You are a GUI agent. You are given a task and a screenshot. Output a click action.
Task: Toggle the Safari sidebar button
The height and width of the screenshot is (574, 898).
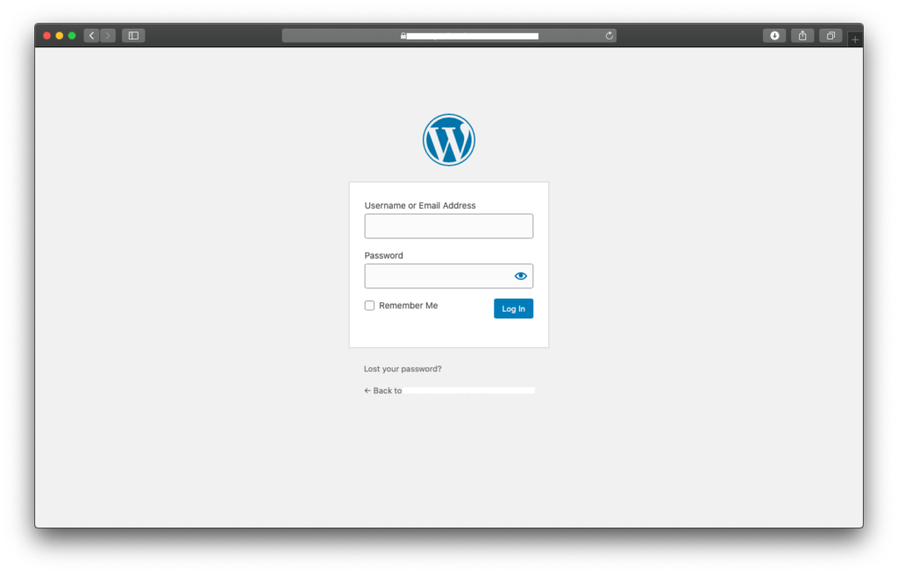133,35
